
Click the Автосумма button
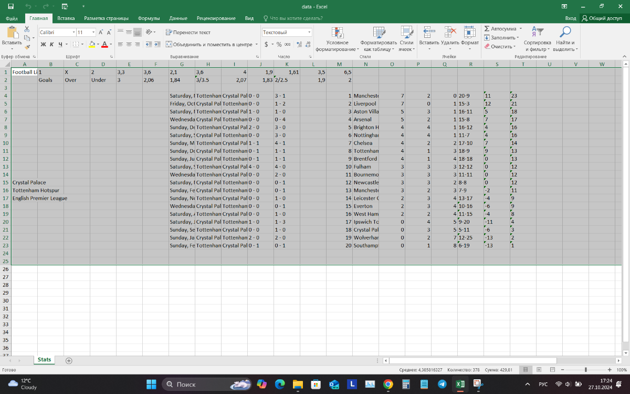tap(500, 28)
